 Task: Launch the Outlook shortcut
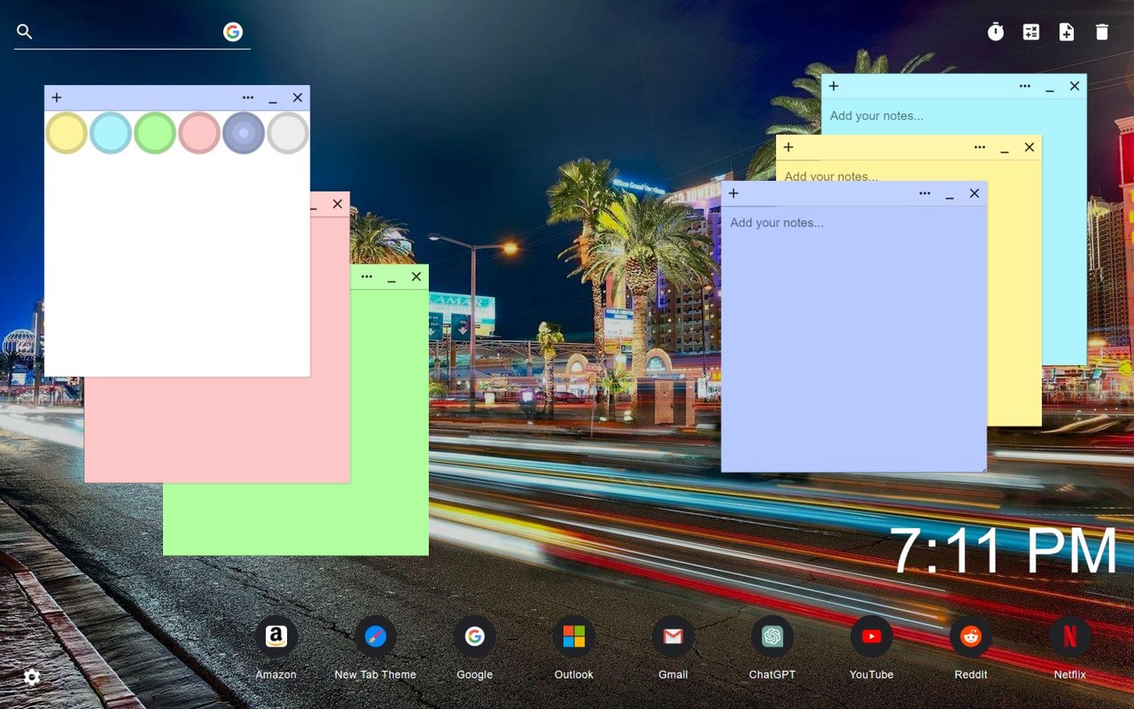tap(574, 636)
